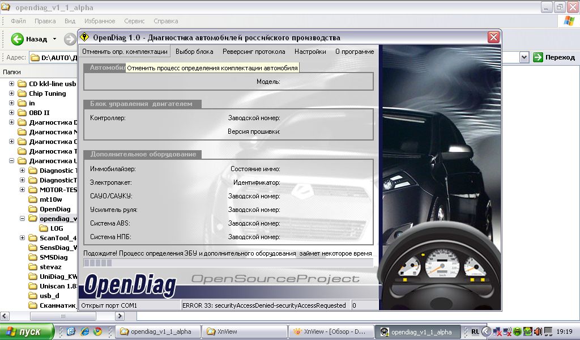Image resolution: width=580 pixels, height=340 pixels.
Task: Select the Uniscan 1.8 folder in tree
Action: [x=58, y=286]
